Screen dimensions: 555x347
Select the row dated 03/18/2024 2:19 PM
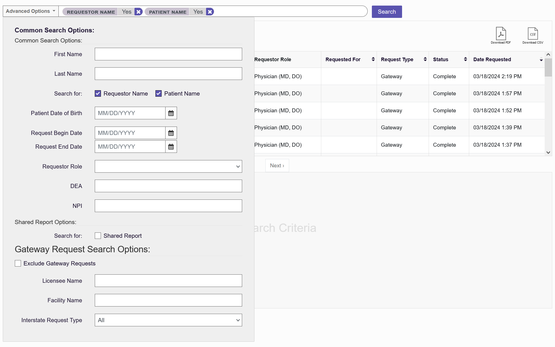pos(399,77)
